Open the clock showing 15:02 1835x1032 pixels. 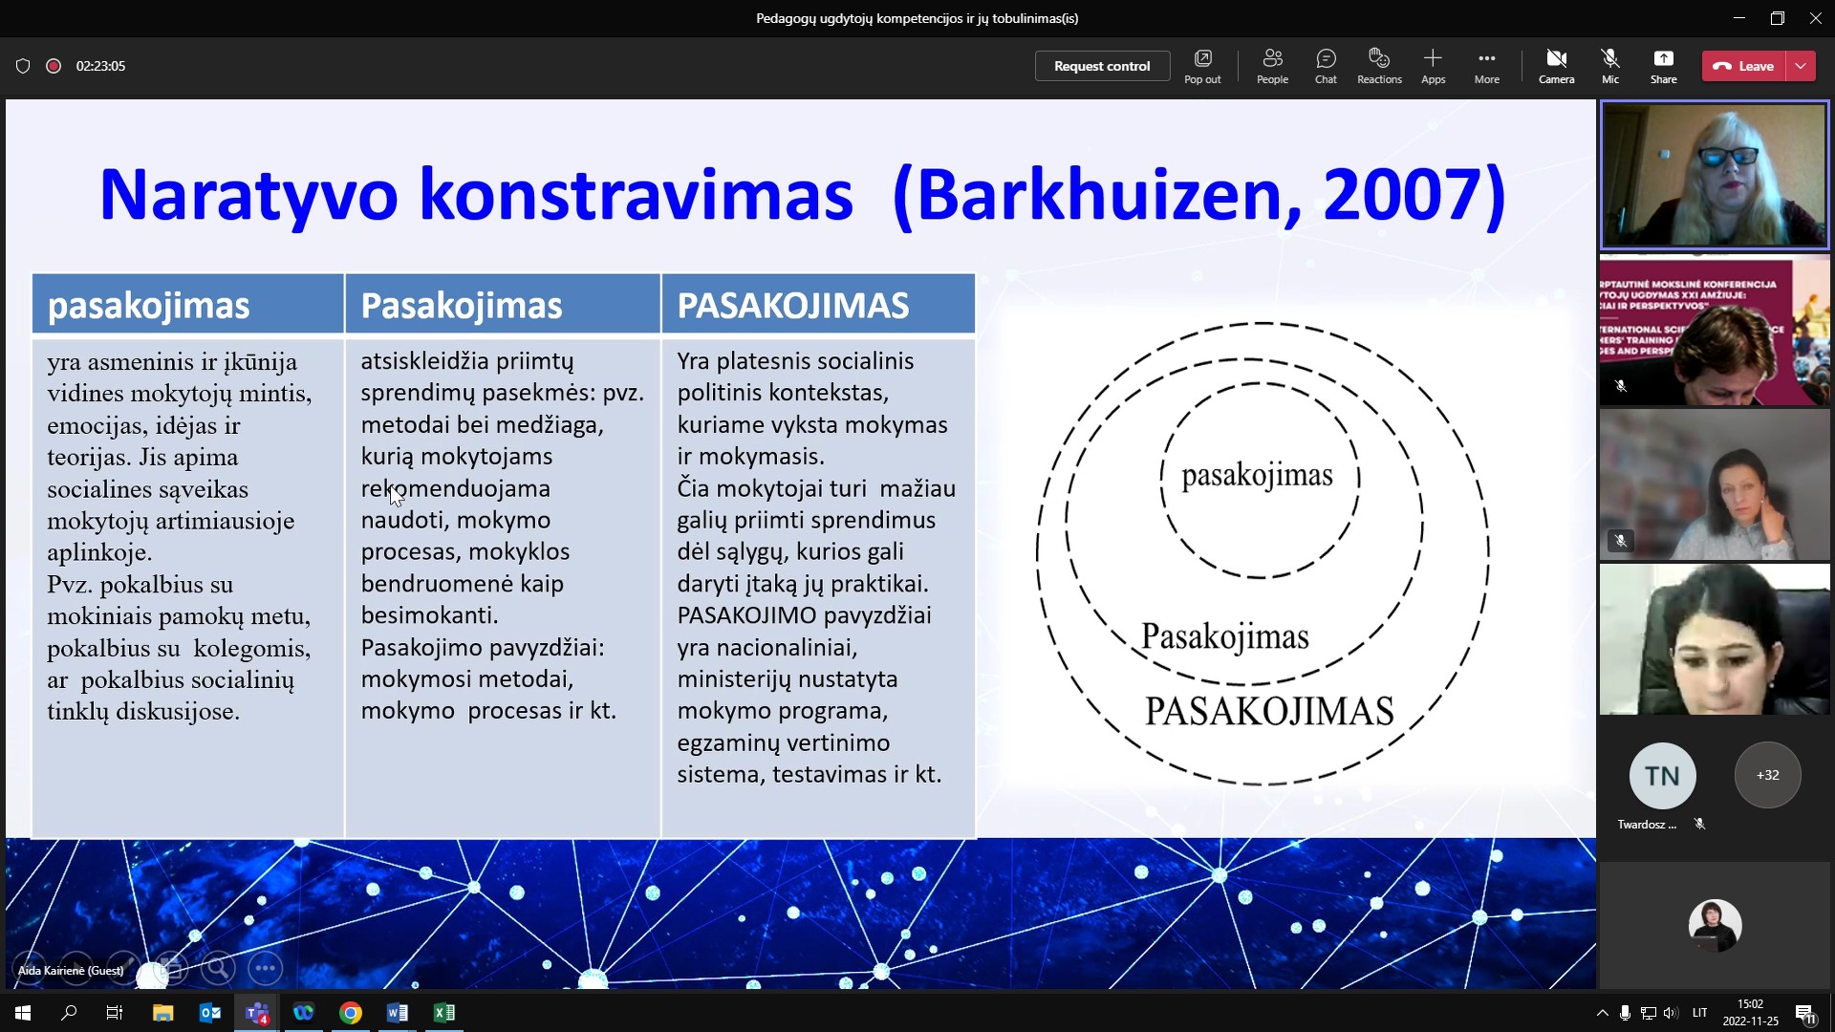[1750, 1013]
